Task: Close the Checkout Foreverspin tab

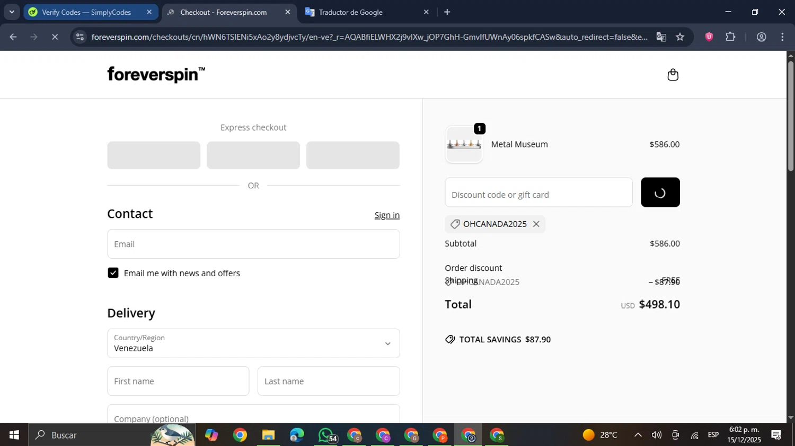Action: (288, 12)
